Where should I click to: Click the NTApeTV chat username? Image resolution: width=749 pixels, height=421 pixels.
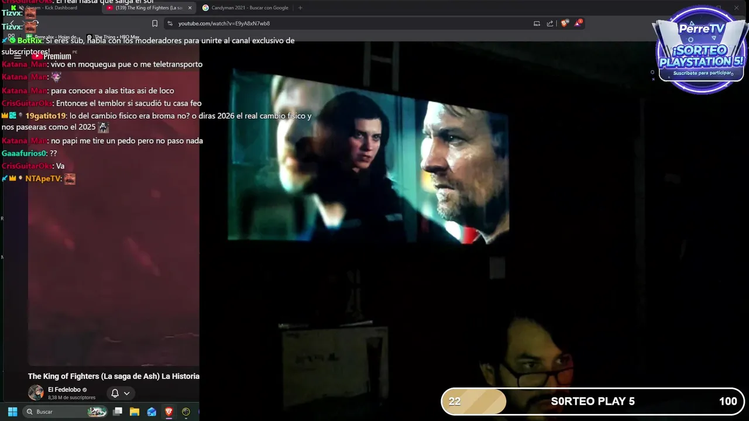[x=43, y=178]
